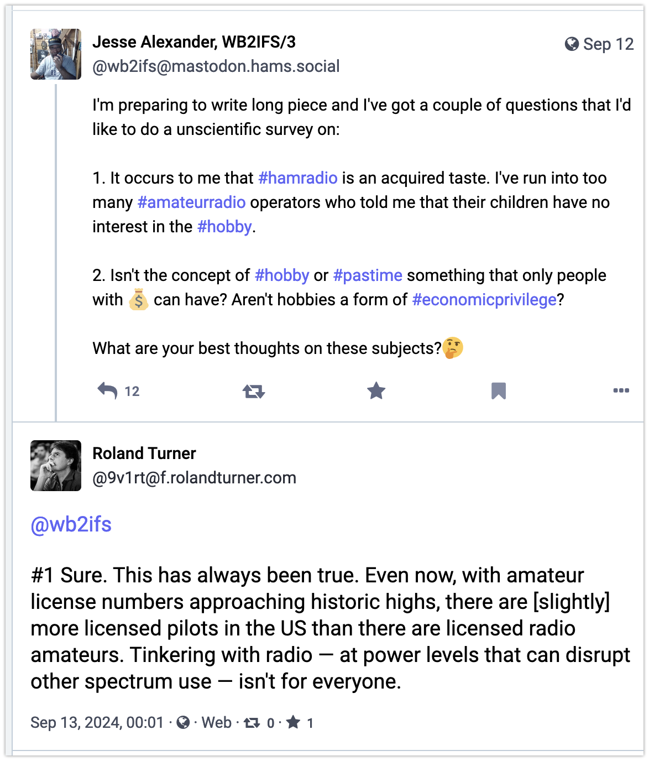Open Roland Turner's profile name
The image size is (649, 761).
click(x=144, y=454)
